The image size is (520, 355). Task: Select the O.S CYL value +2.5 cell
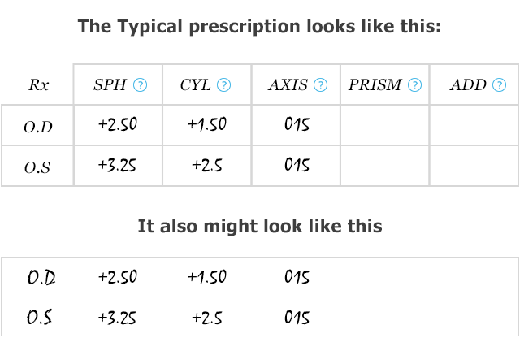click(207, 166)
